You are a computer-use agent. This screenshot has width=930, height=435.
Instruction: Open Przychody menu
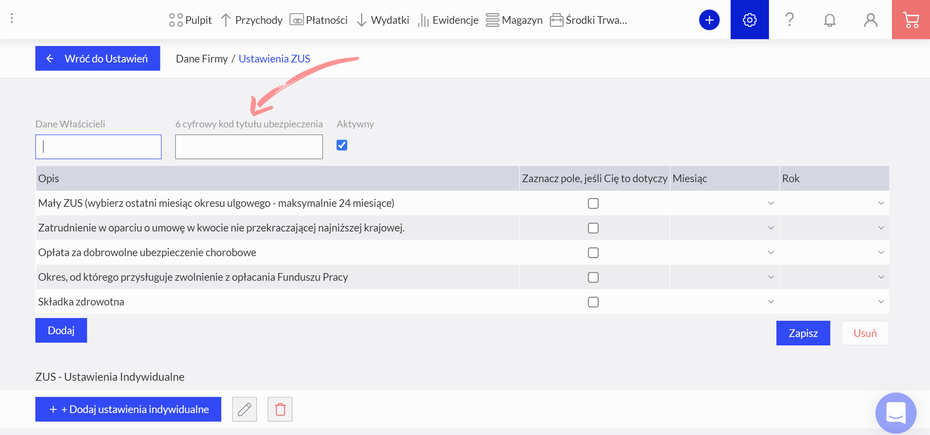[x=251, y=20]
